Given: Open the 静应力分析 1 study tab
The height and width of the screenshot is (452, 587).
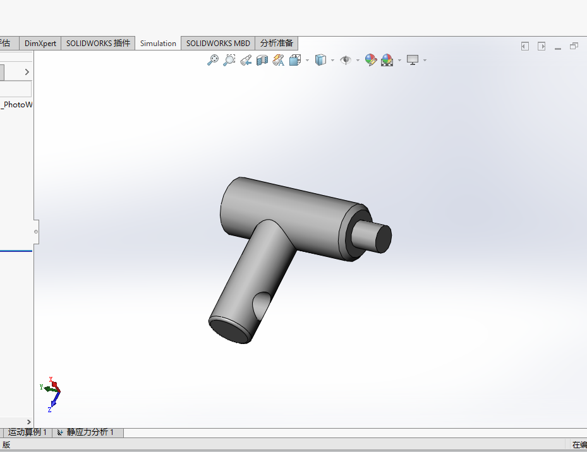Looking at the screenshot, I should click(88, 432).
